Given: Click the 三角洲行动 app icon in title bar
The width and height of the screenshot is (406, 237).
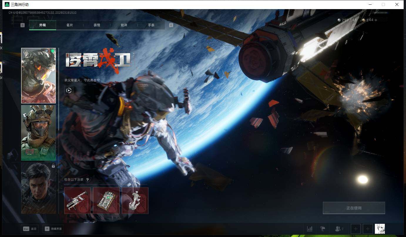Looking at the screenshot, I should click(x=7, y=4).
